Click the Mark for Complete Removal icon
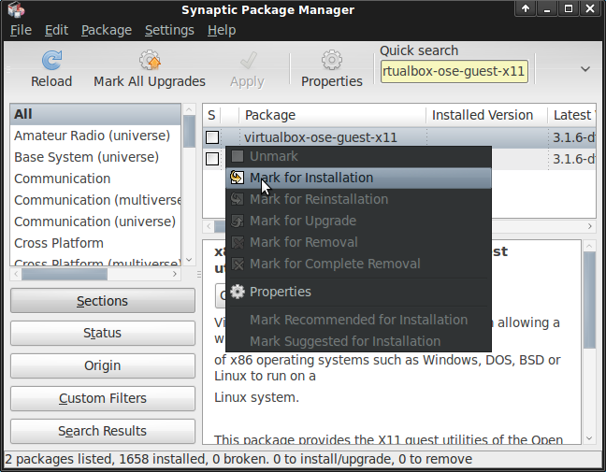Image resolution: width=606 pixels, height=472 pixels. [x=238, y=265]
